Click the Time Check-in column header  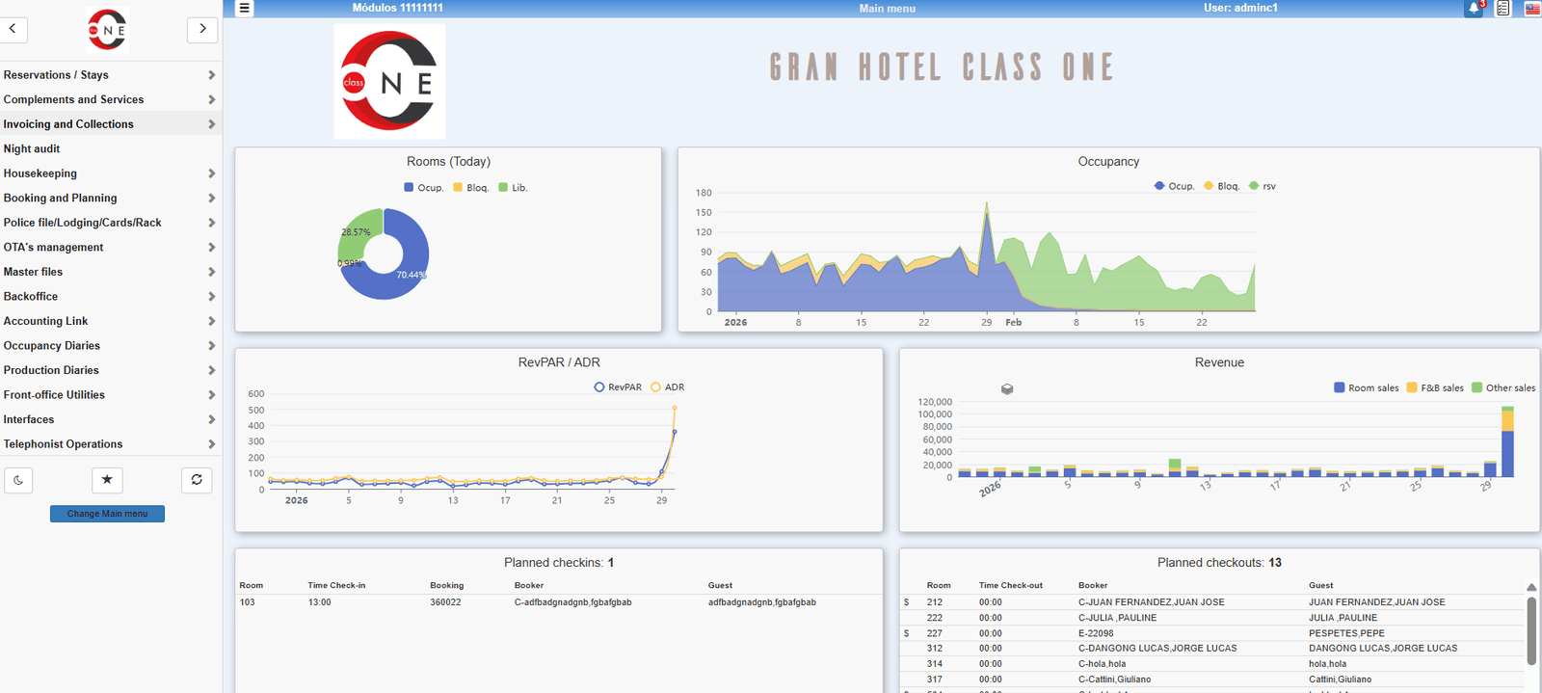[x=336, y=585]
